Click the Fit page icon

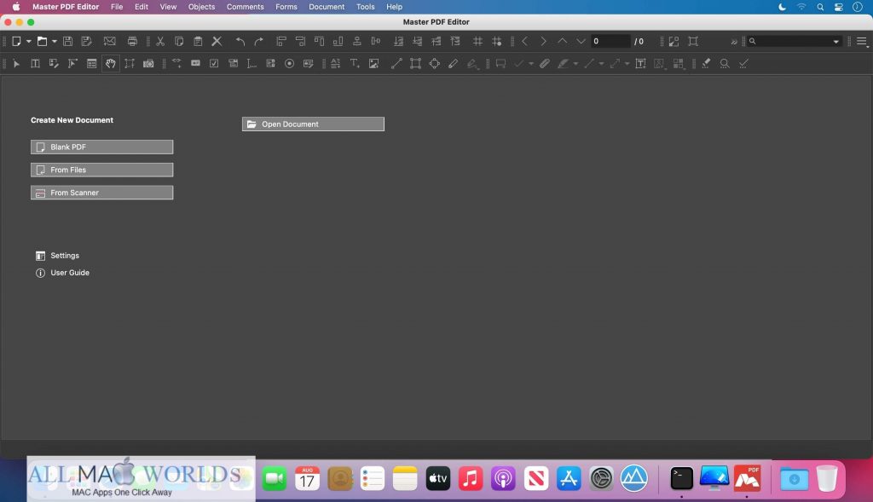(692, 41)
